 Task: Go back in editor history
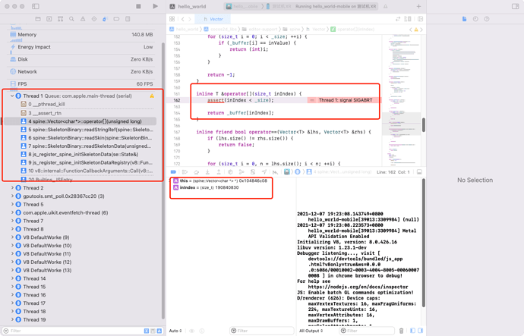(x=183, y=19)
